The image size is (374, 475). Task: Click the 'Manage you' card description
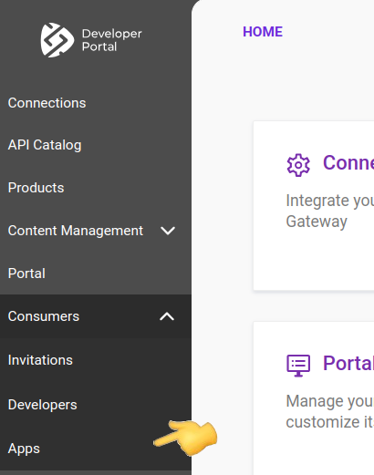[x=330, y=411]
